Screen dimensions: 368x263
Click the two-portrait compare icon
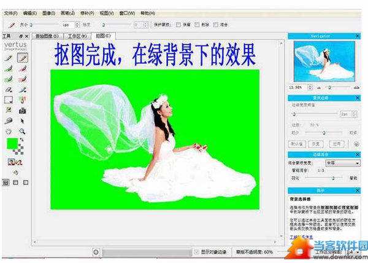15,162
